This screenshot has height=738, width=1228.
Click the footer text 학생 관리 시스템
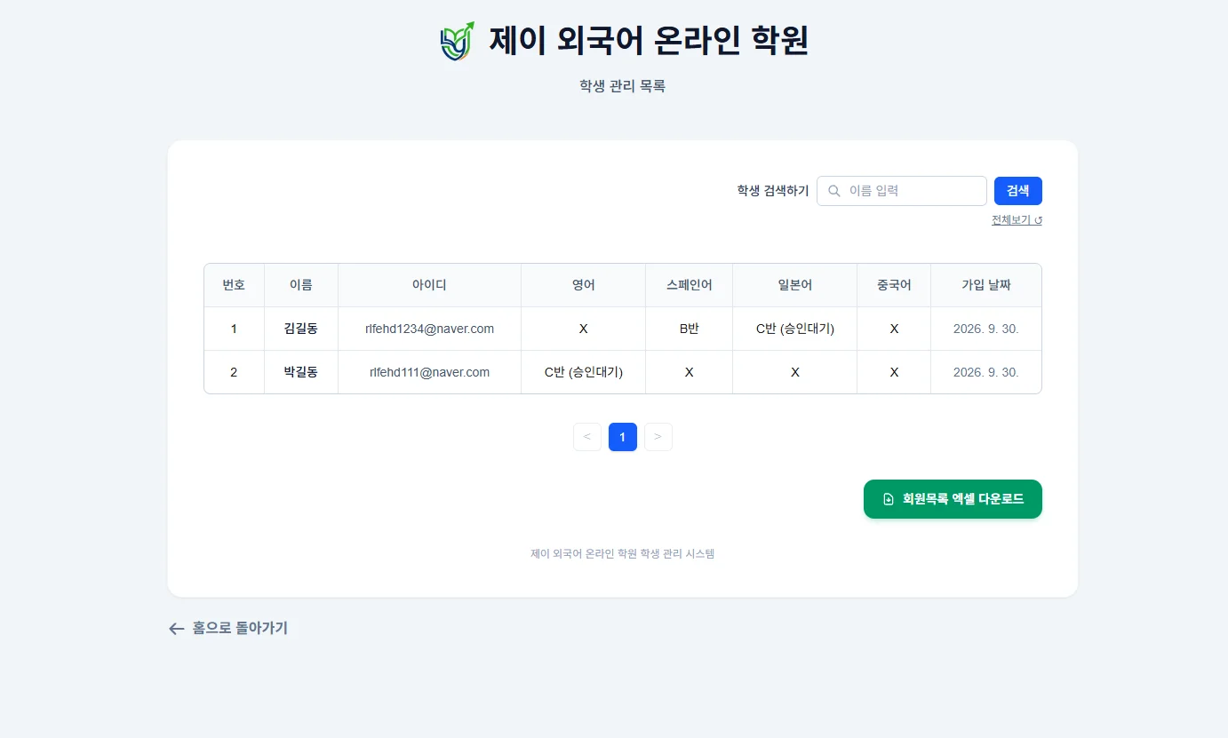(x=677, y=553)
